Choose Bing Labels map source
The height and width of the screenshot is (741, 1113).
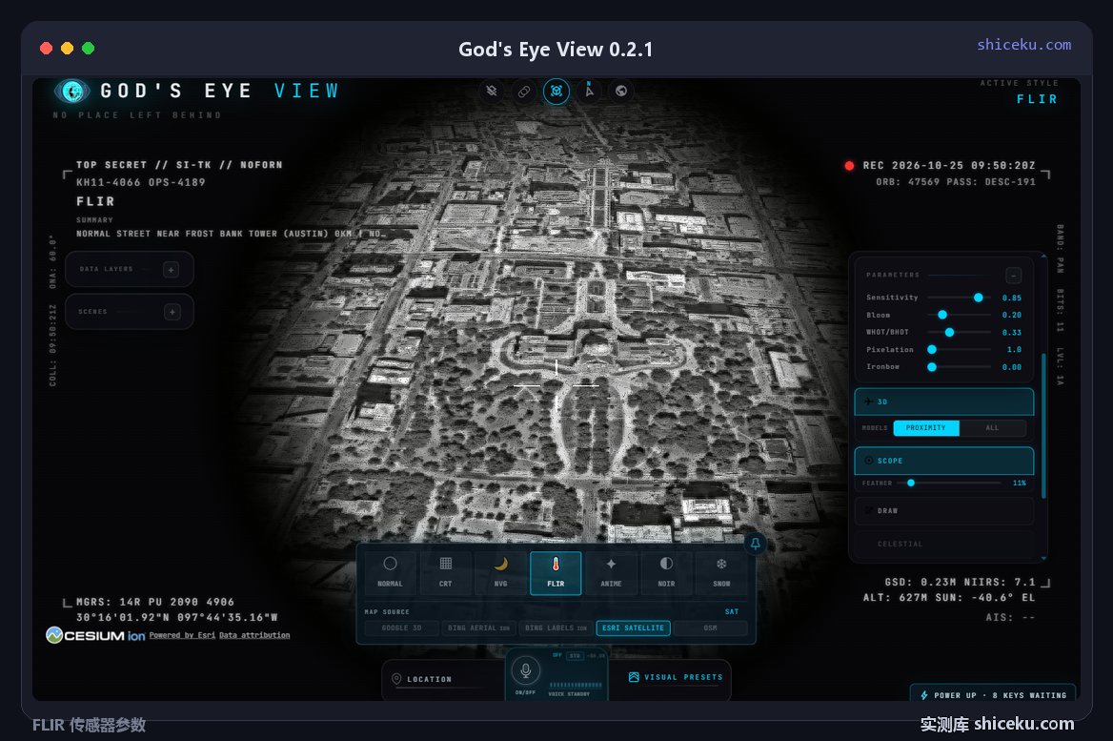point(556,628)
